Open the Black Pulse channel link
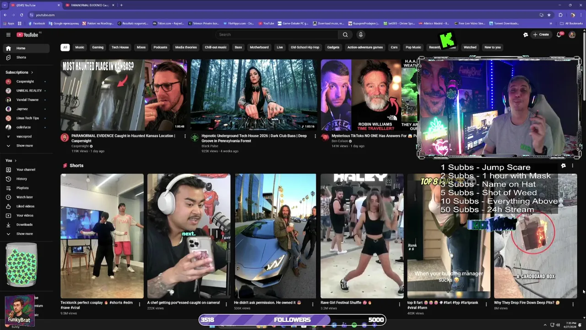Image resolution: width=586 pixels, height=330 pixels. [210, 146]
